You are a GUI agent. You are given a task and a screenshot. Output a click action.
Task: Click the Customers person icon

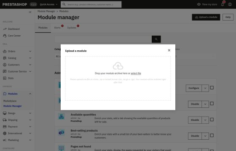(x=5, y=65)
